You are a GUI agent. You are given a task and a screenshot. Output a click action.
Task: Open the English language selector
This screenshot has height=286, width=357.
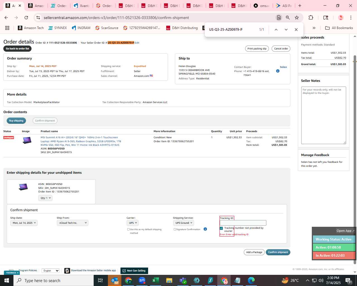(x=50, y=271)
